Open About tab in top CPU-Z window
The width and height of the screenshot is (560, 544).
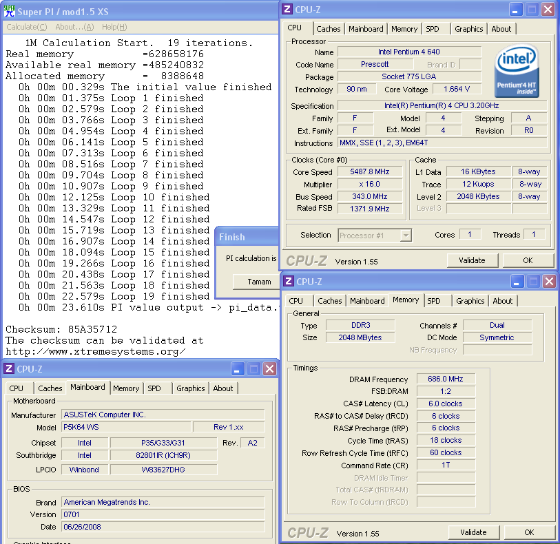click(501, 29)
